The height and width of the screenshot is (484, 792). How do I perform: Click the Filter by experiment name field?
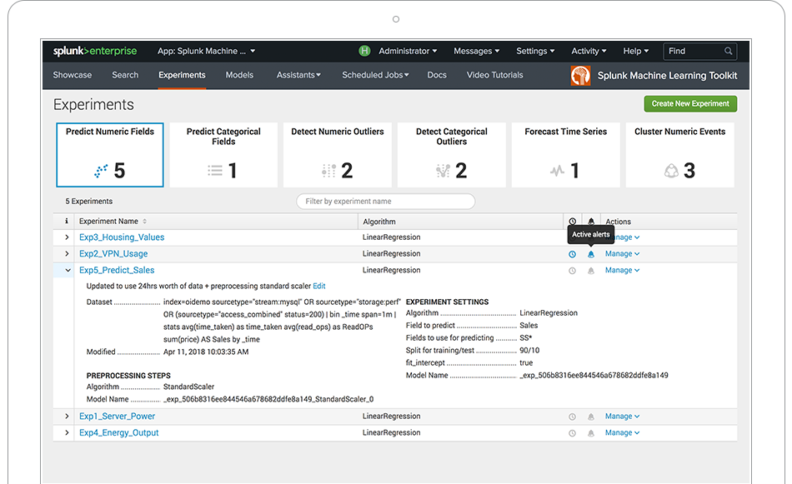coord(385,202)
